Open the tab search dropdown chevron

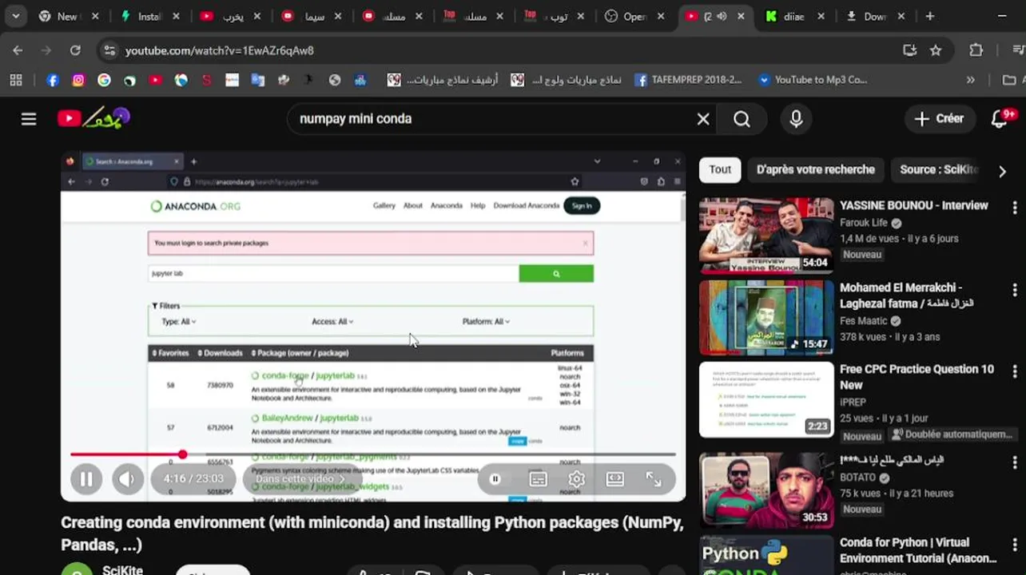click(15, 16)
